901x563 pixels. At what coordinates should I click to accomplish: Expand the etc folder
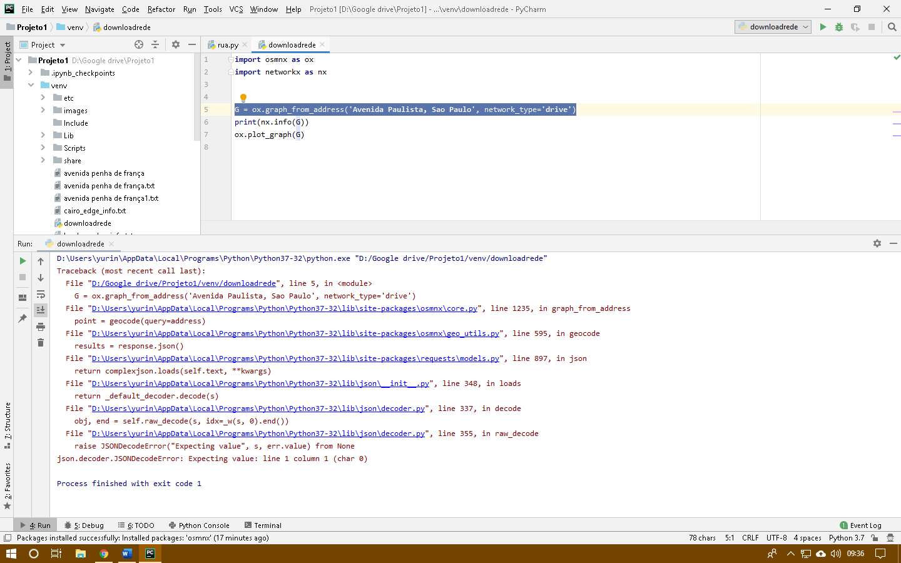(43, 98)
